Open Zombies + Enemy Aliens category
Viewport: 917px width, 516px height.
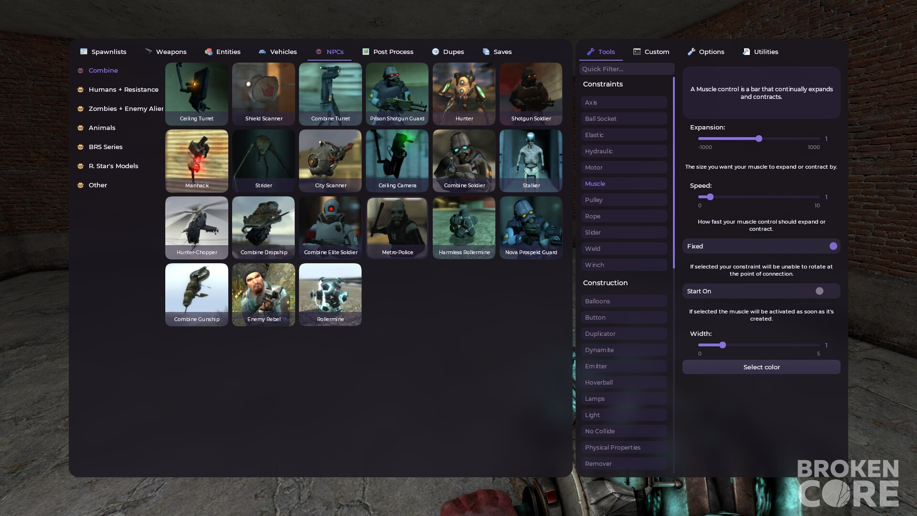point(120,108)
